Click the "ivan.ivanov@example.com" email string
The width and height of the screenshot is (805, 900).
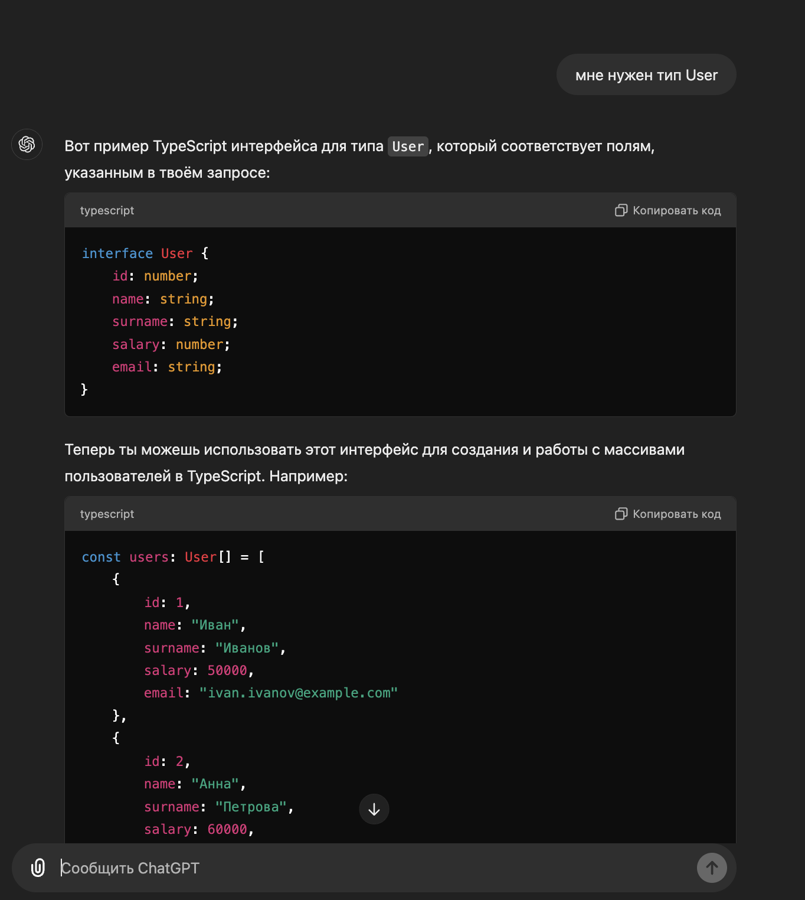point(299,693)
